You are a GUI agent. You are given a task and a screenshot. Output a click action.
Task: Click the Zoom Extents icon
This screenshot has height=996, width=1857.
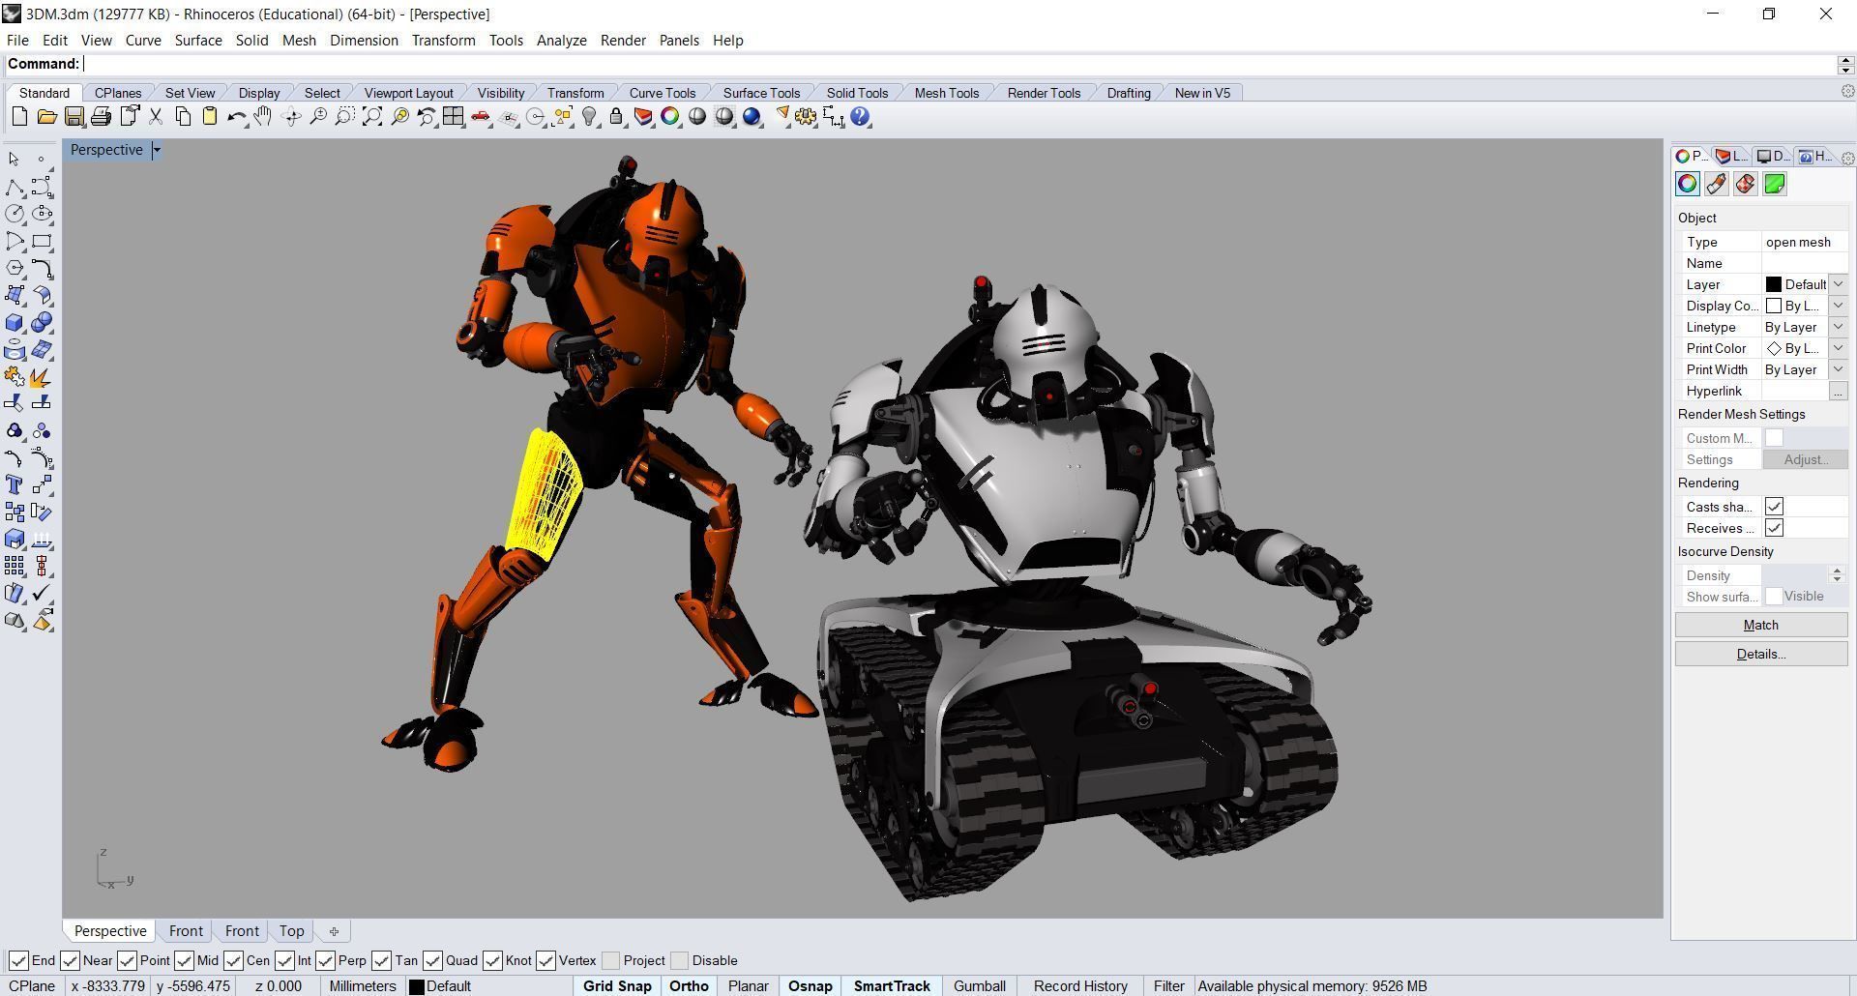[371, 117]
